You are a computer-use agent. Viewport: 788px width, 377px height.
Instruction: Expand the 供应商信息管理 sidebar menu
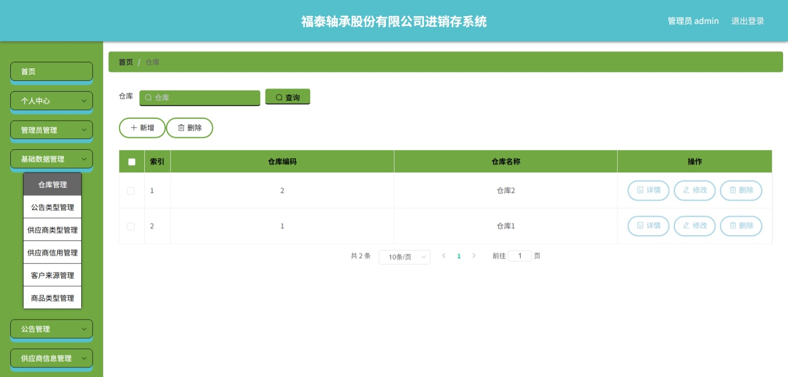[x=51, y=358]
